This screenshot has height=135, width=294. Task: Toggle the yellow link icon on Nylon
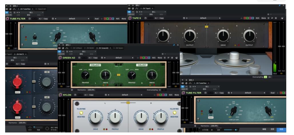128,103
